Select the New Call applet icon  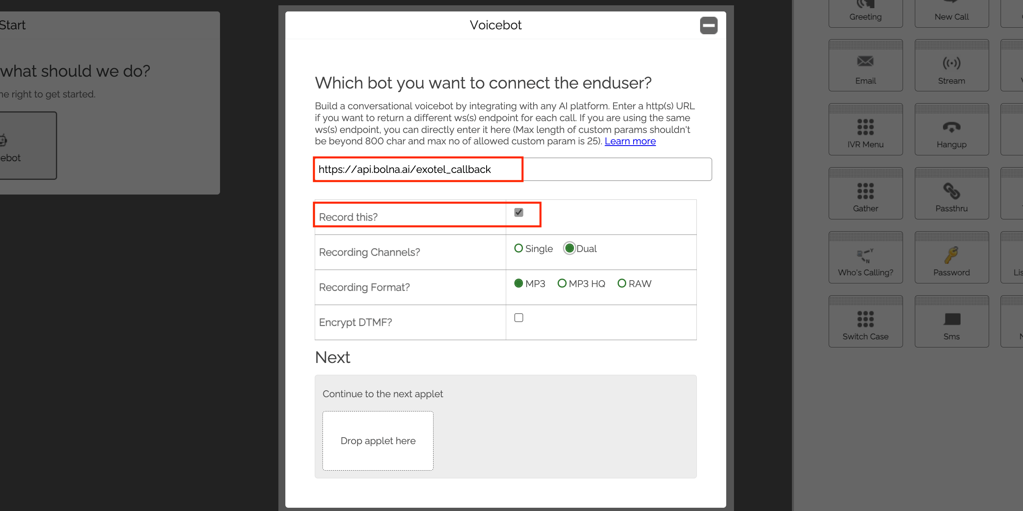952,12
